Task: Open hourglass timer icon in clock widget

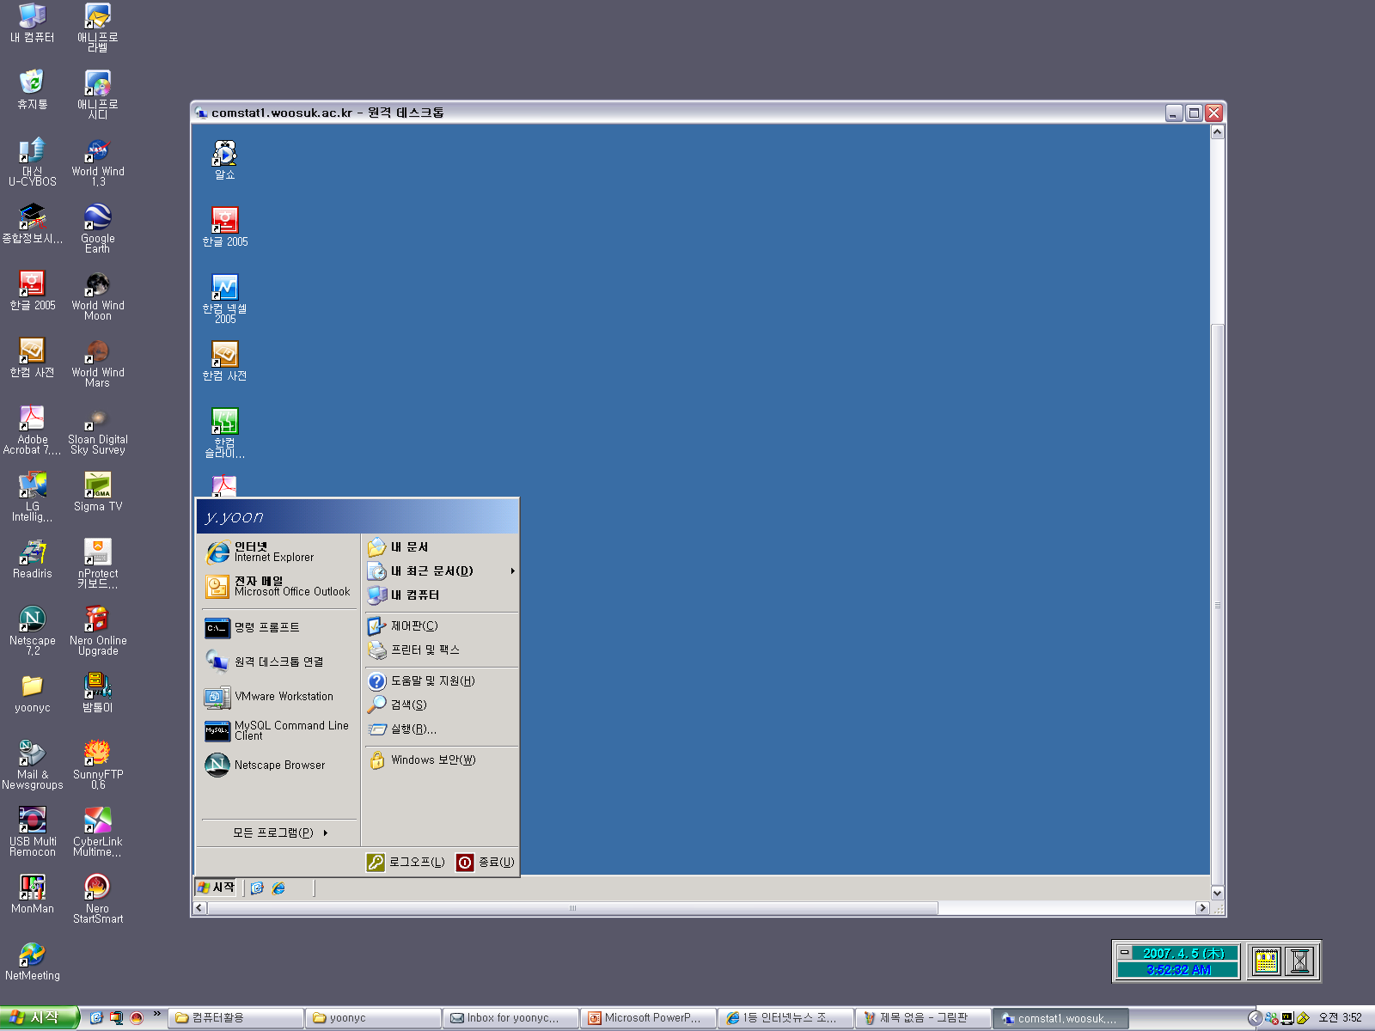Action: [x=1300, y=961]
